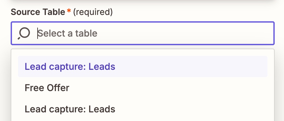
Task: Select the highlighted "Lead capture: Leads" option
Action: [143, 66]
